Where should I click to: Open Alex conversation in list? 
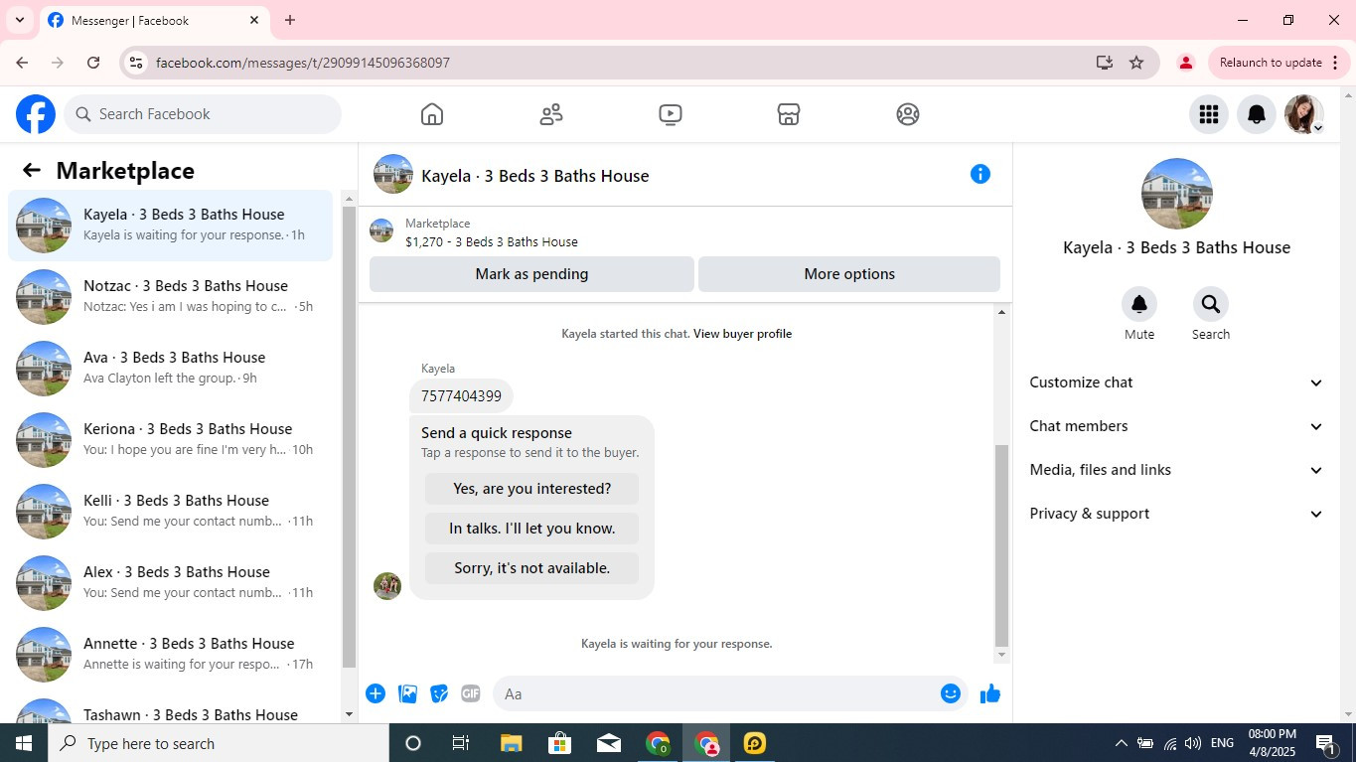(170, 583)
